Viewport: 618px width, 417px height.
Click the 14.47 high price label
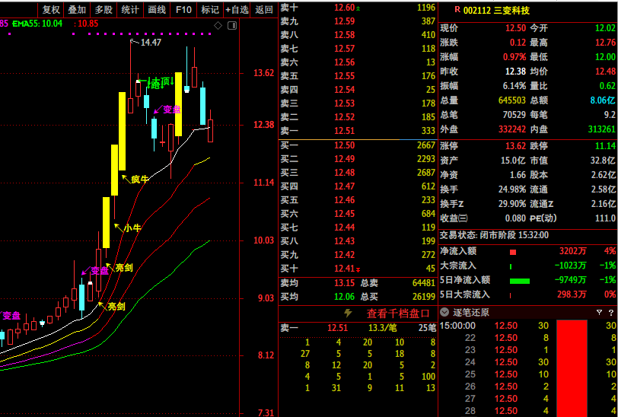click(151, 42)
